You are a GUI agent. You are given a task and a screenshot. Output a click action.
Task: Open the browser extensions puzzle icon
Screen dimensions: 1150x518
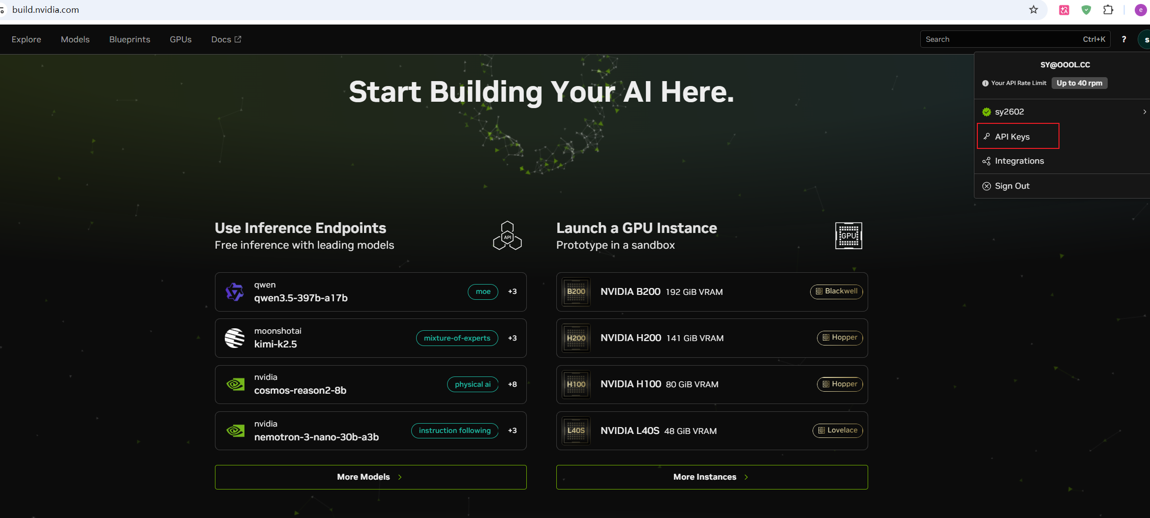point(1108,10)
